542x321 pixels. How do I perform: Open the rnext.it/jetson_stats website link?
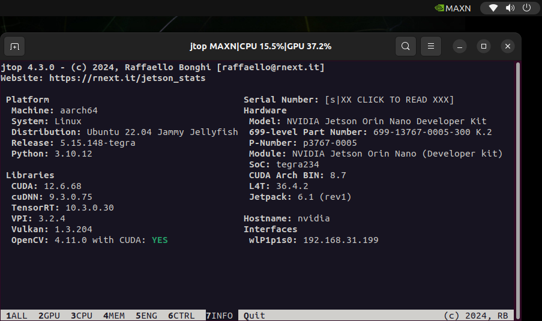127,78
